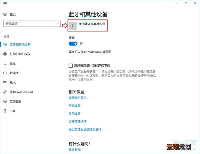Screen dimensions: 200x154
Task: Select 鼠标 in the sidebar
Action: click(12, 63)
